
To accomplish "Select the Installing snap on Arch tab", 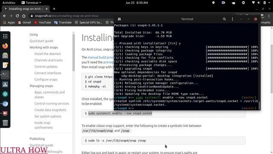I will [x=26, y=9].
